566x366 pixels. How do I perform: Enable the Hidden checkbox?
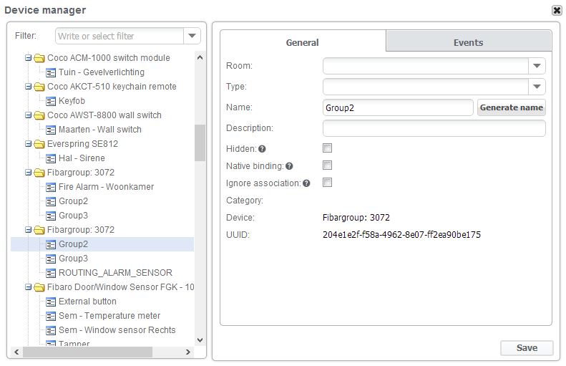(328, 148)
